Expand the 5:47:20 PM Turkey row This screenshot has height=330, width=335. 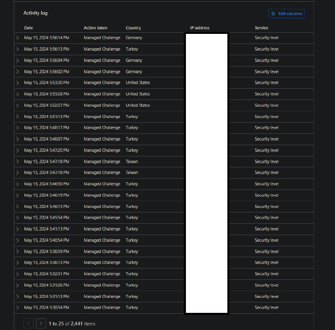(x=18, y=150)
